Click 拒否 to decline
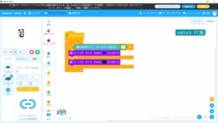 tap(203, 7)
